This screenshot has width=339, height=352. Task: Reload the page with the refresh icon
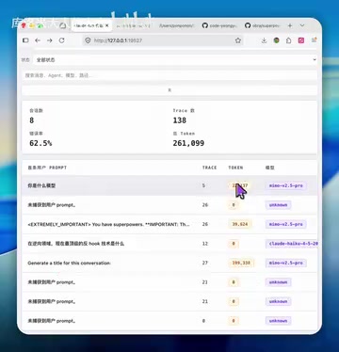click(x=62, y=40)
